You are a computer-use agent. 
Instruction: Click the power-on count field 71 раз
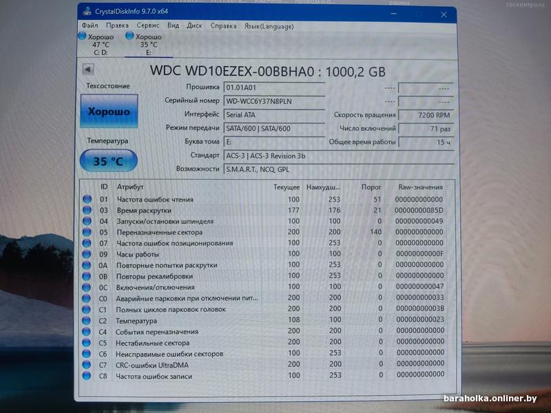click(426, 129)
